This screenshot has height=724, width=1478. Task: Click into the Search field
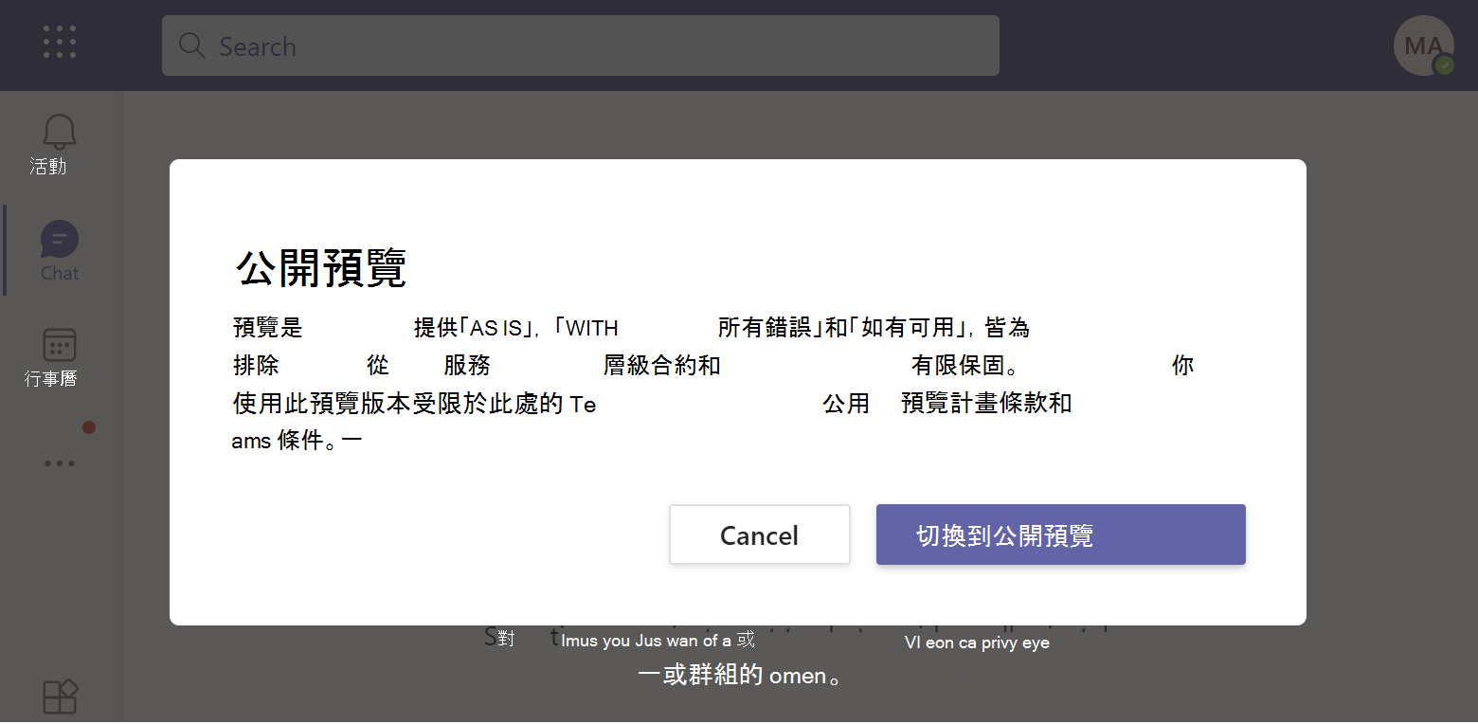[580, 45]
